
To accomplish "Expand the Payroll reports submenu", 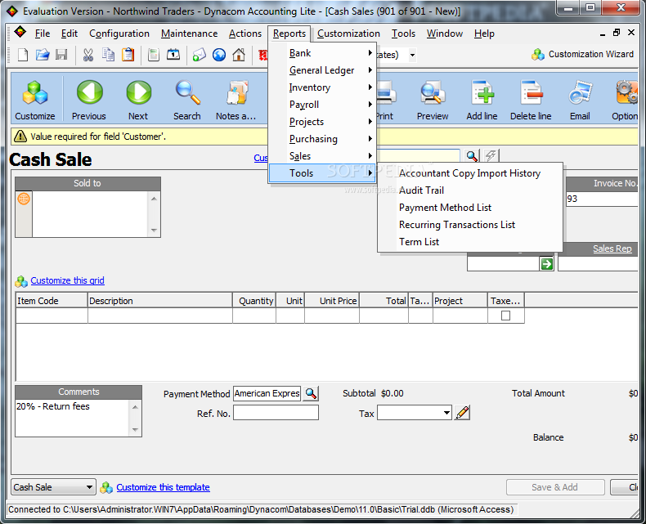I will (321, 105).
